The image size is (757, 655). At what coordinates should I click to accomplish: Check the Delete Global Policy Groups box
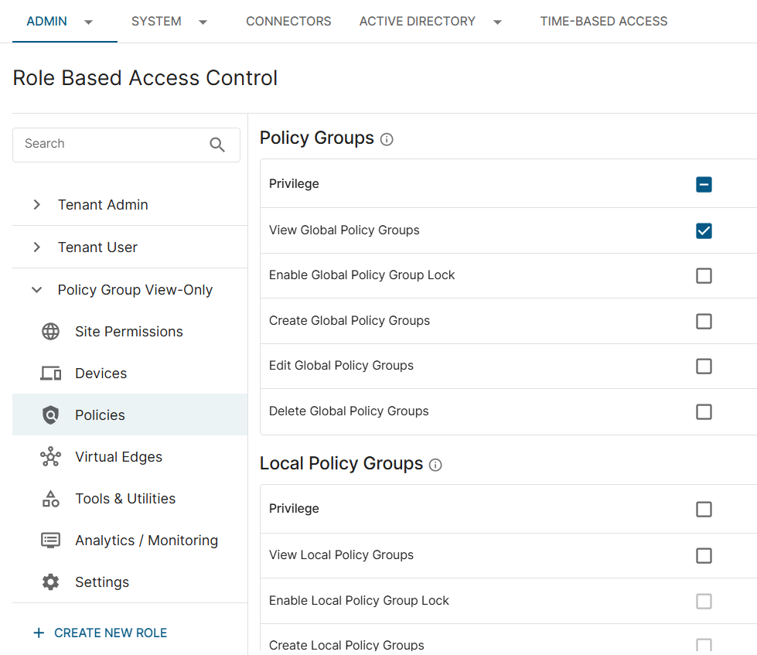704,411
